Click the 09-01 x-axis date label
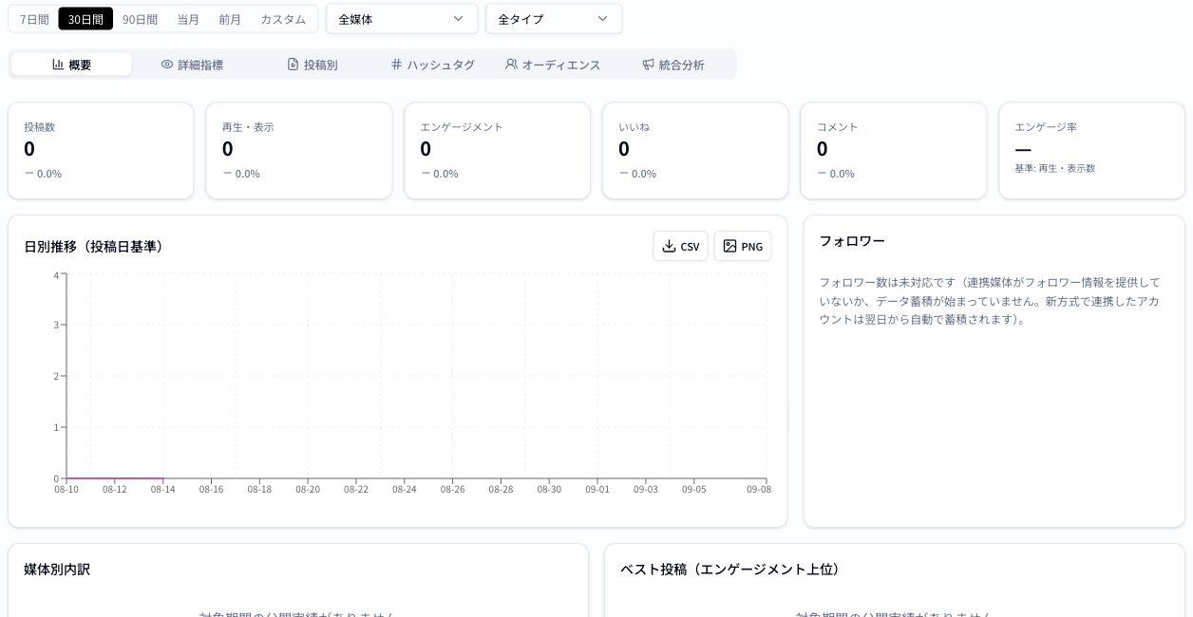 [x=597, y=490]
